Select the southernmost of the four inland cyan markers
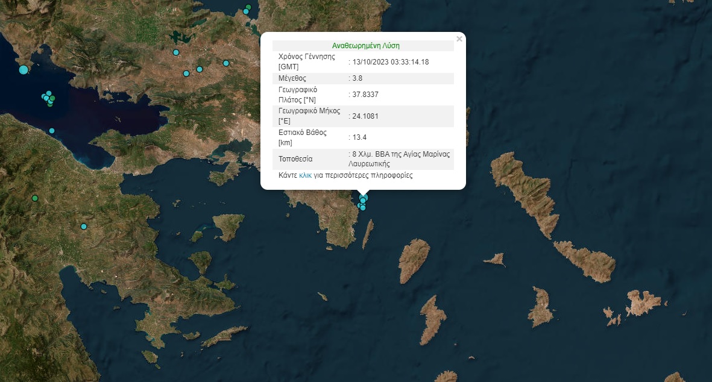Viewport: 712px width, 382px height. tap(186, 74)
